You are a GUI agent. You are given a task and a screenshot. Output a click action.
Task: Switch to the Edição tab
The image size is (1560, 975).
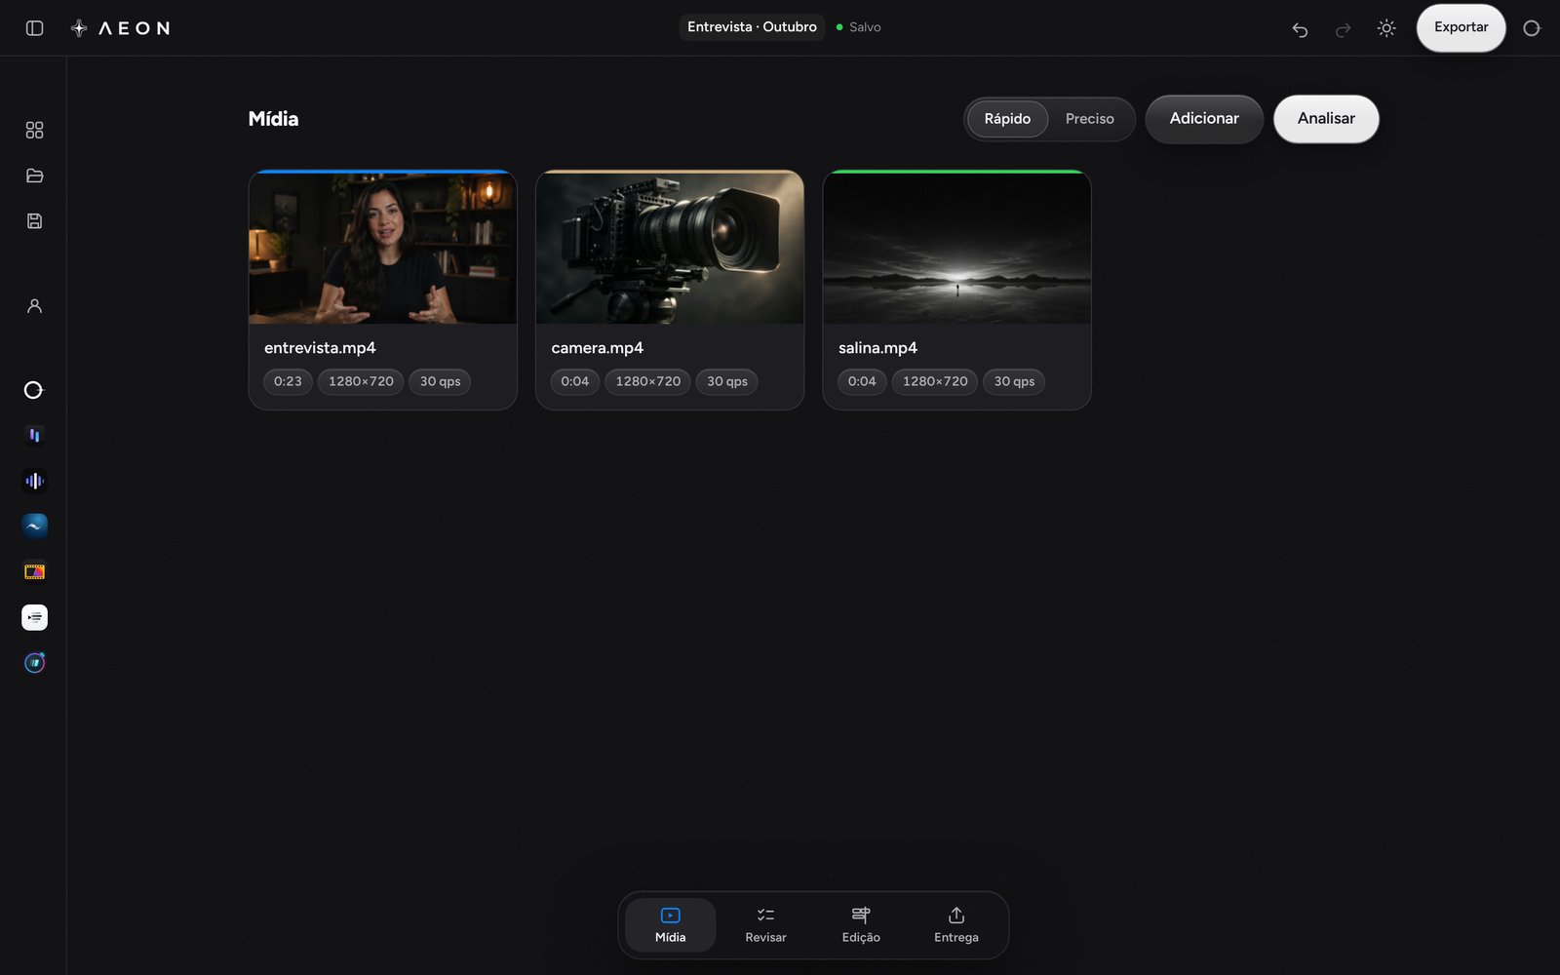861,924
